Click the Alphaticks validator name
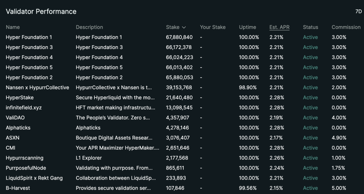The image size is (364, 194). 18,128
